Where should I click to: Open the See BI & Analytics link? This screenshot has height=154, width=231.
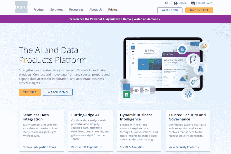(132, 147)
